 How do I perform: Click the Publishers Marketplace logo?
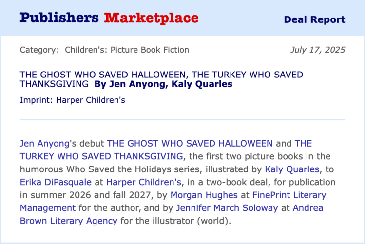coord(109,18)
